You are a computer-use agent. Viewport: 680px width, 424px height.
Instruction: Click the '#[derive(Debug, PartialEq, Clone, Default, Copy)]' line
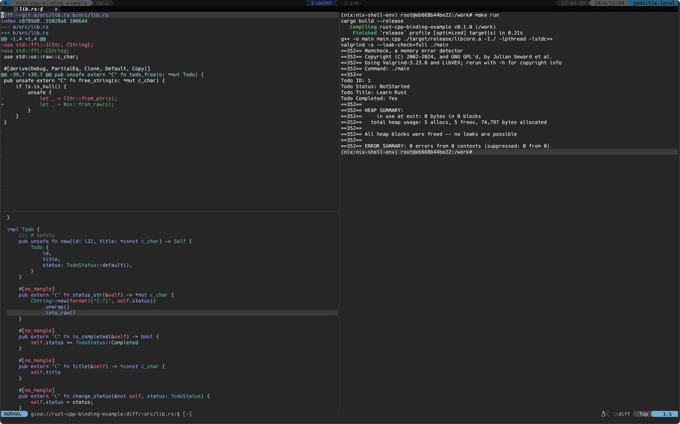(77, 68)
